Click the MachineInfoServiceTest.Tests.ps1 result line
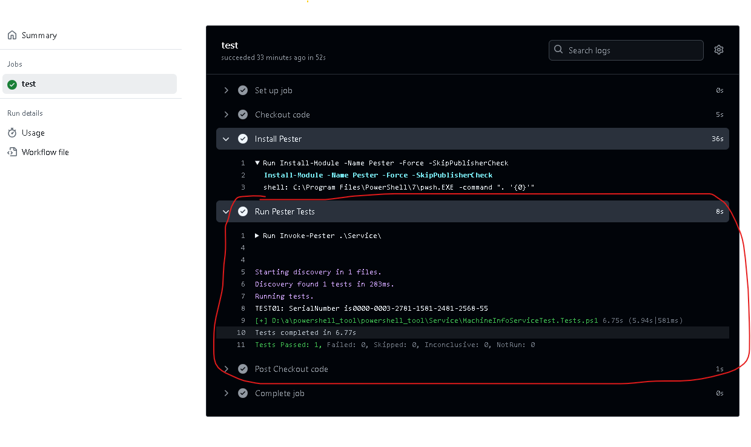The height and width of the screenshot is (447, 751). (x=469, y=320)
